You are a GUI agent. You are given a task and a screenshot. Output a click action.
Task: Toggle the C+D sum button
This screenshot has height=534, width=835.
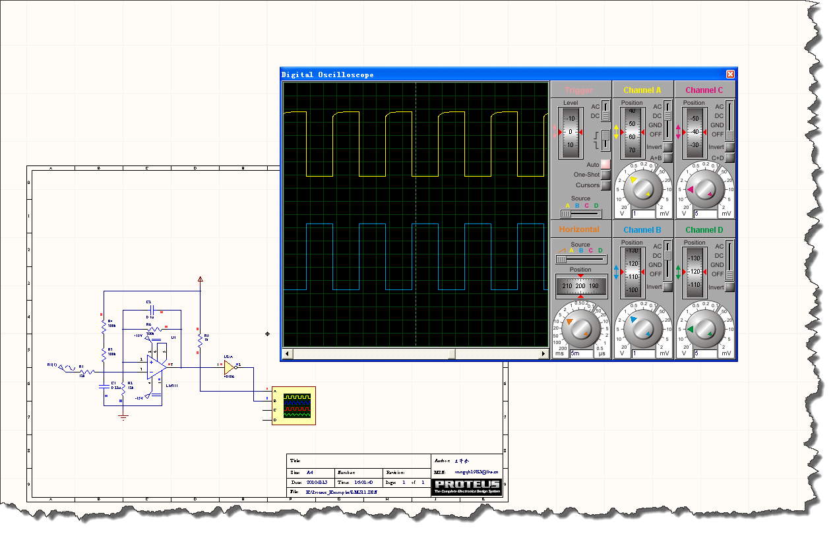click(x=729, y=158)
